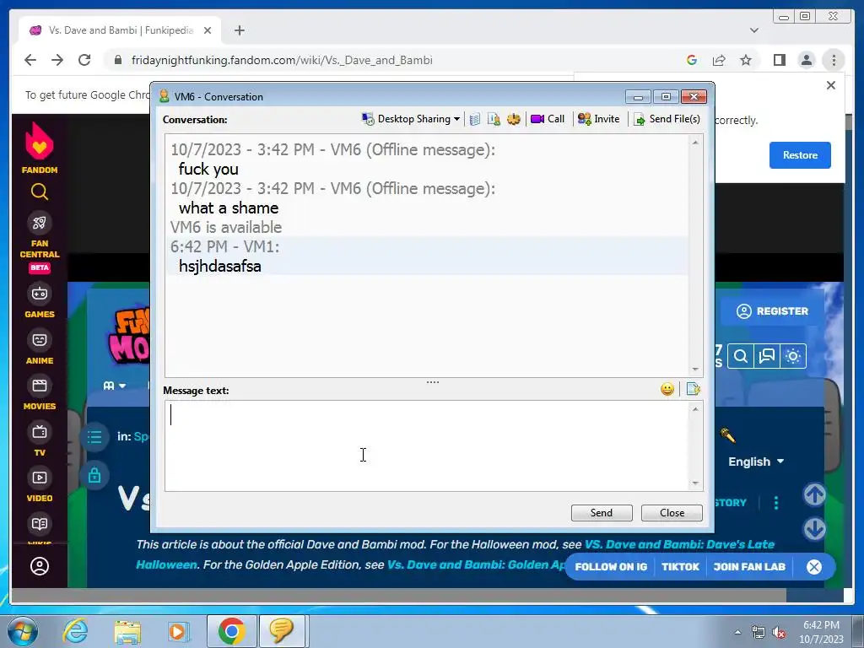Send the message with the Send button
This screenshot has width=864, height=648.
(x=602, y=512)
